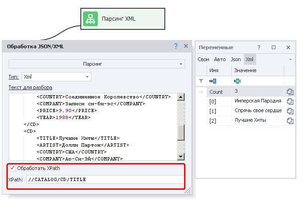303x204 pixels.
Task: Switch to the Json variables tab
Action: click(x=236, y=59)
